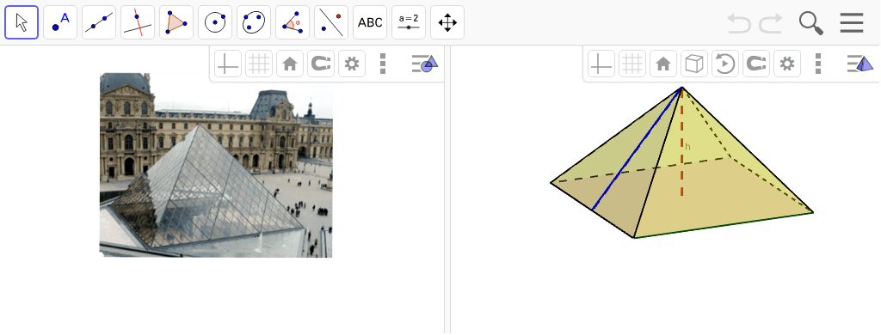The image size is (881, 335).
Task: Reset 2D view to standard home
Action: pos(290,64)
